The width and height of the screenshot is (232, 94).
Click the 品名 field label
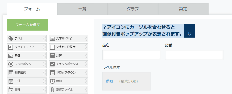click(x=106, y=45)
